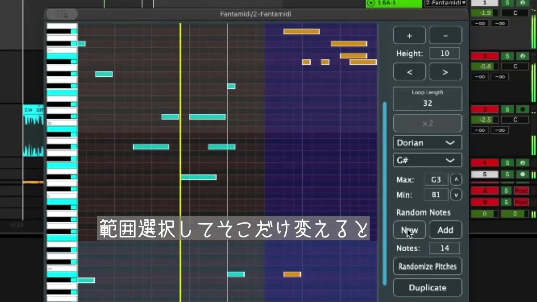Toggle the Post button on return B
Image resolution: width=537 pixels, height=302 pixels.
point(521,202)
